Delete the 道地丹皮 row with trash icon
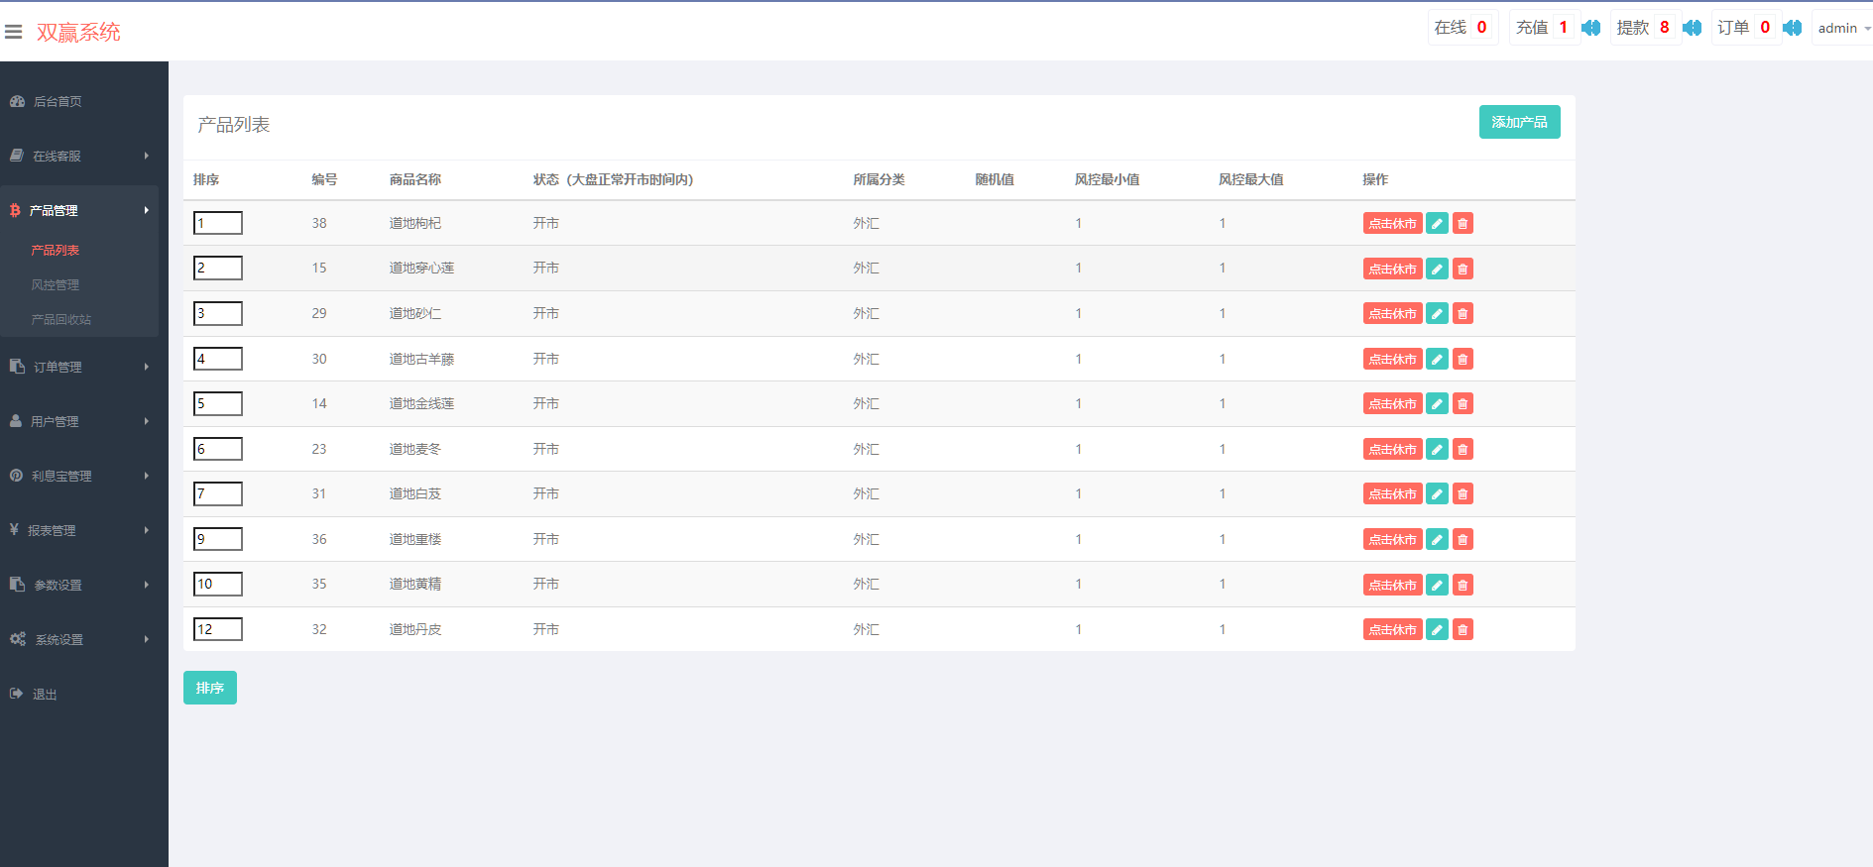Viewport: 1873px width, 867px height. coord(1463,630)
